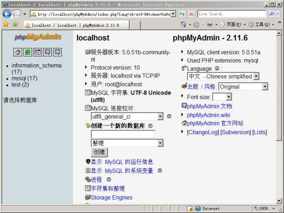Open the ChangeLog link
Viewport: 284px width, 213px height.
pyautogui.click(x=203, y=132)
